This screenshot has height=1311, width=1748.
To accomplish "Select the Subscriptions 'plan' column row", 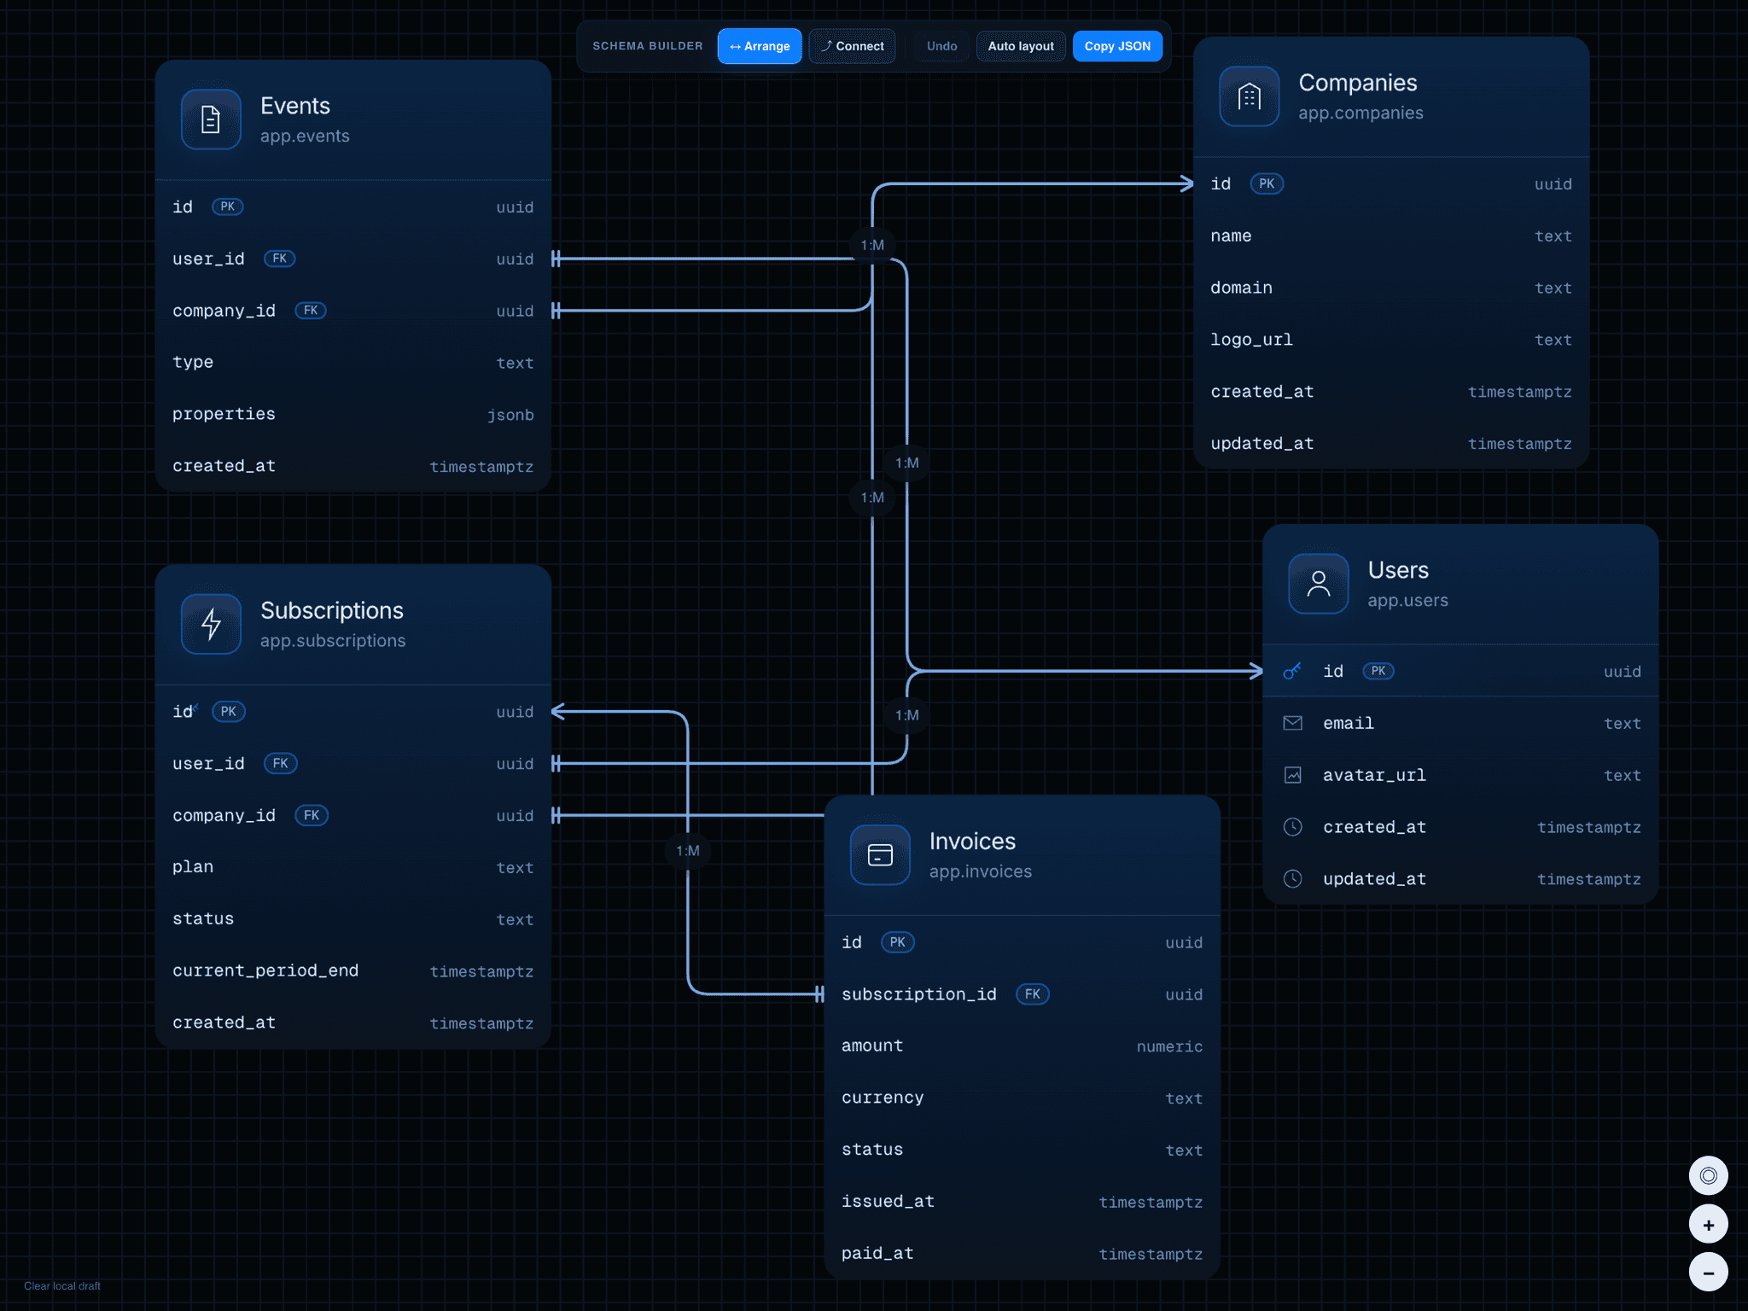I will tap(353, 867).
